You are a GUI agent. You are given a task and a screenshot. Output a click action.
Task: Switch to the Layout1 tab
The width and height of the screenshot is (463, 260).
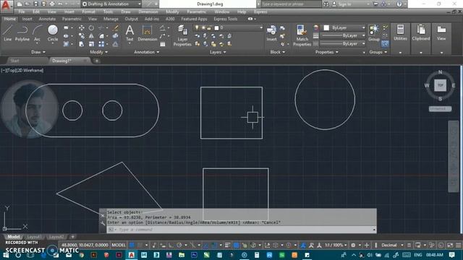(x=34, y=237)
